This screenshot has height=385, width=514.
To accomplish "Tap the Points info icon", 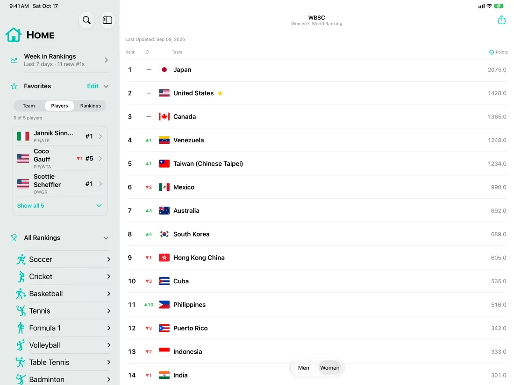I will pos(492,52).
